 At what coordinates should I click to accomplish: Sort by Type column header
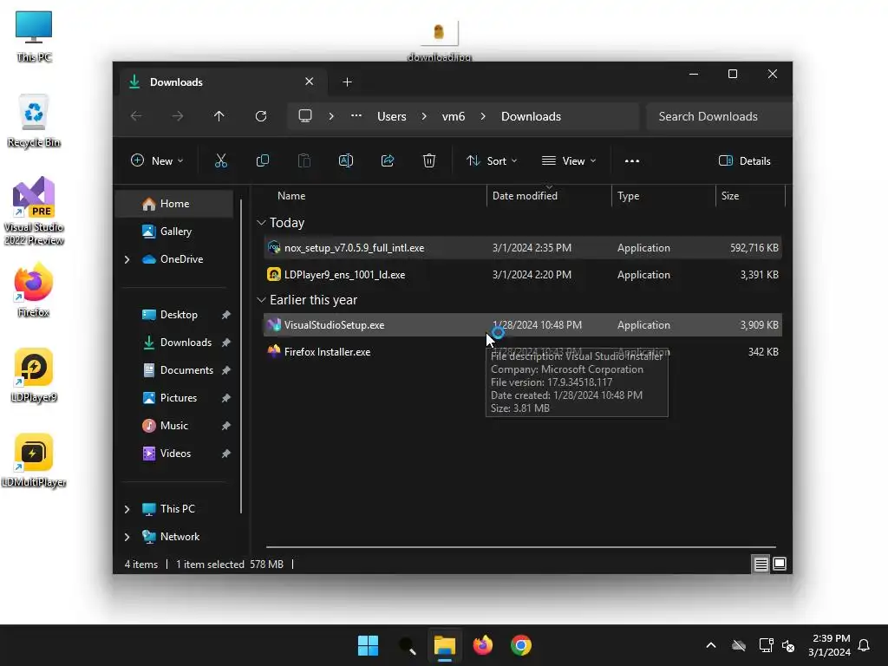tap(663, 196)
